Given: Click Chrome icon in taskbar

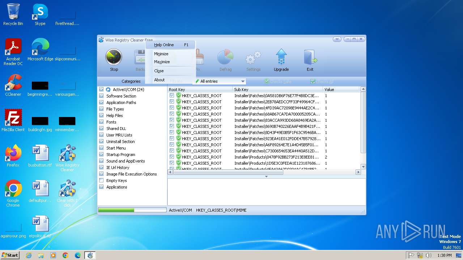Looking at the screenshot, I should [x=65, y=255].
